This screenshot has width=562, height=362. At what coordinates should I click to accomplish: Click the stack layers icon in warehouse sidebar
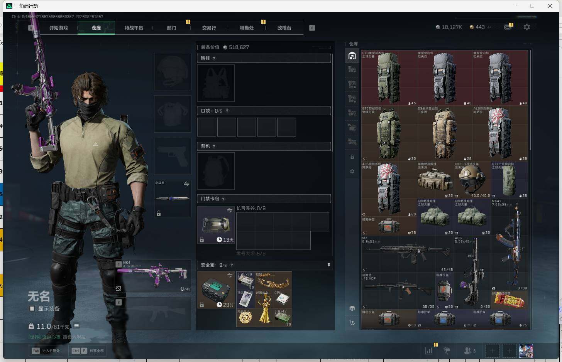click(x=352, y=308)
